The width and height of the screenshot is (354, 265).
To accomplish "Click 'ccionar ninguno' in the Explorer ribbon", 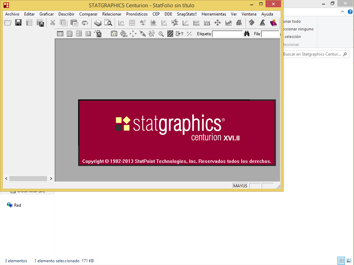I will 298,29.
